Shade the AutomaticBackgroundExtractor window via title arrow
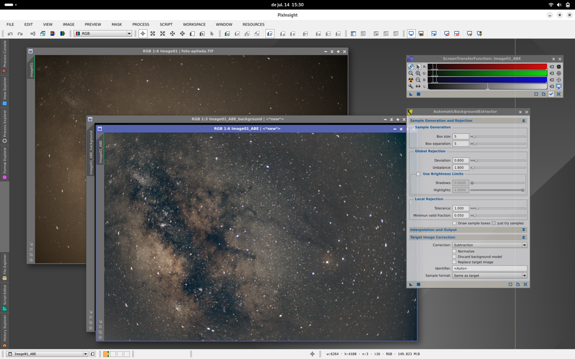This screenshot has height=359, width=575. click(520, 112)
